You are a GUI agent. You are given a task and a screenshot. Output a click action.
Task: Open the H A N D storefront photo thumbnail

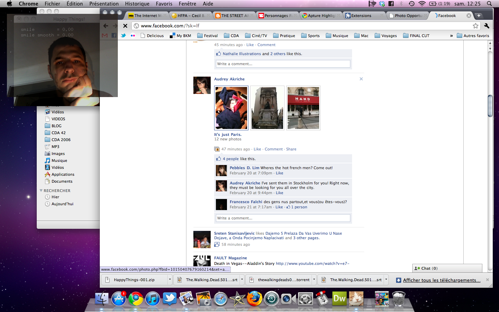click(303, 108)
